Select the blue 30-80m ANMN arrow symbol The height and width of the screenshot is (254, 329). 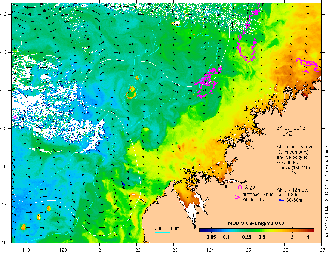pyautogui.click(x=281, y=200)
